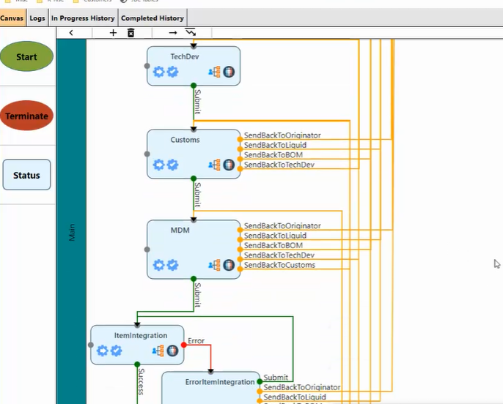The image size is (503, 404).
Task: Click the trash delete toolbar icon
Action: (x=131, y=33)
